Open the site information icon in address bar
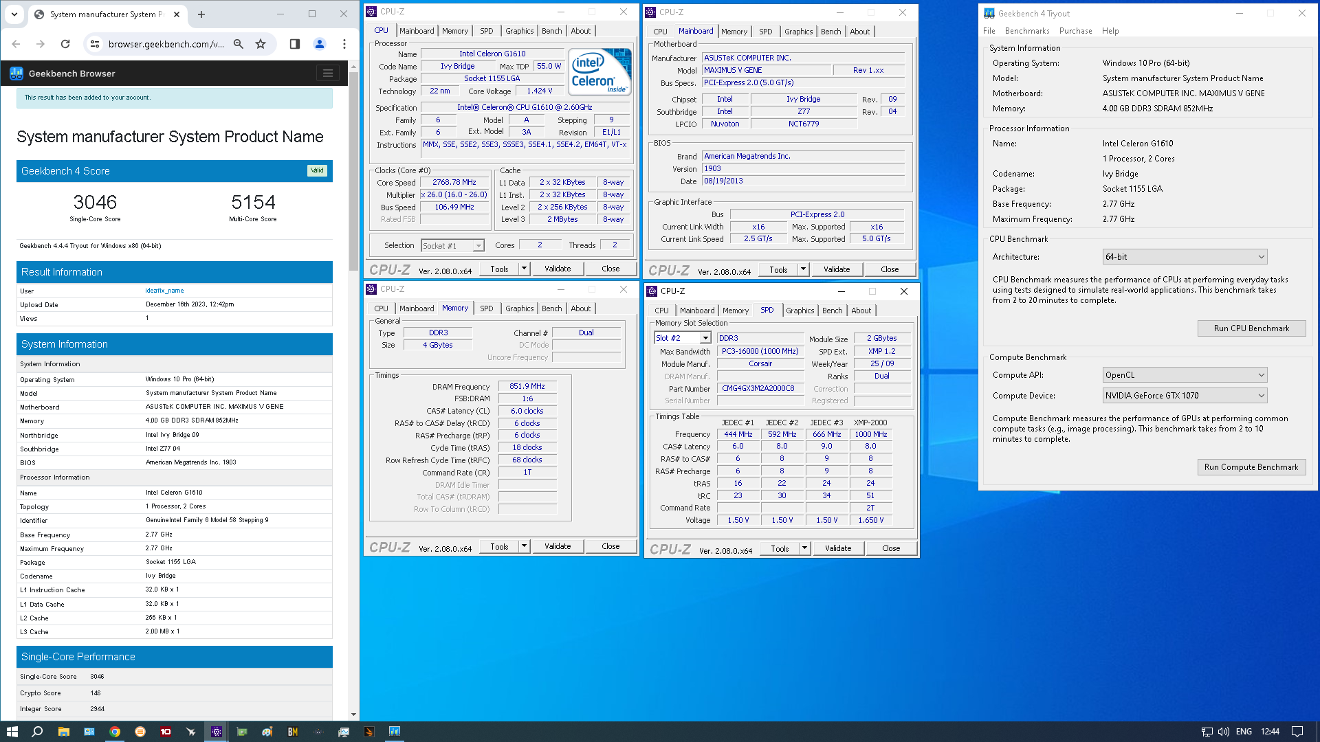 pos(95,44)
